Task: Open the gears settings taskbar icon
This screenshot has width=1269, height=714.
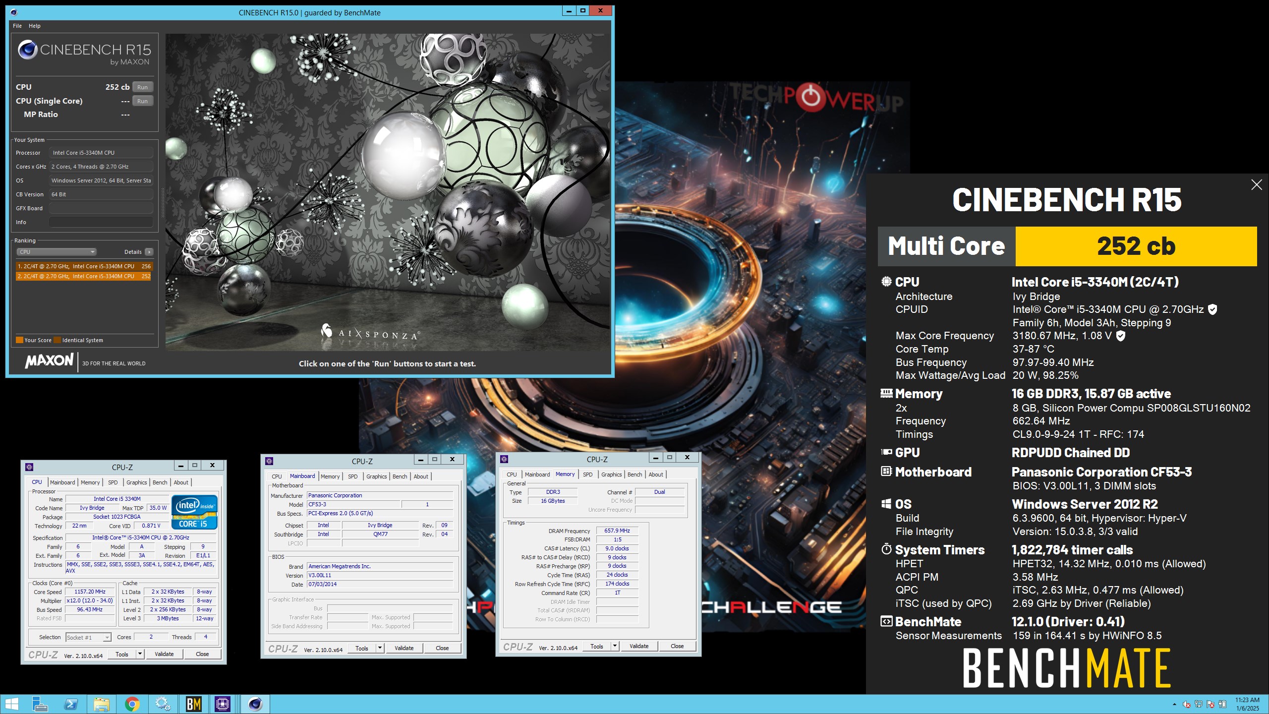Action: point(163,704)
